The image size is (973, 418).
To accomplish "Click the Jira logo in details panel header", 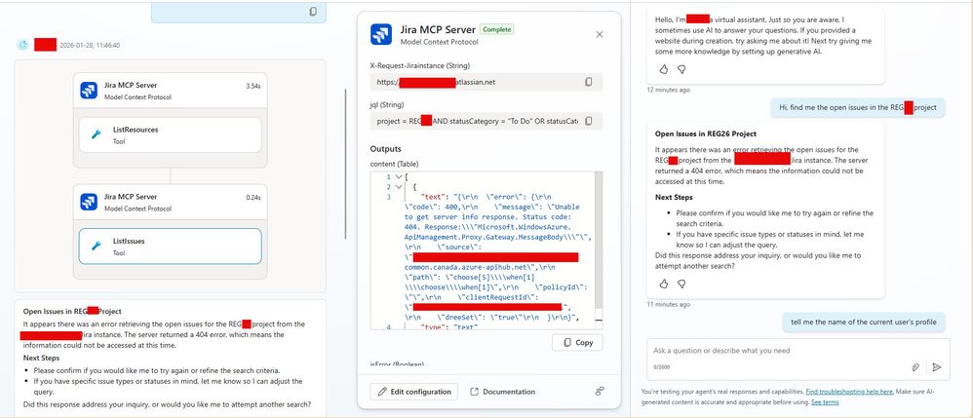I will click(381, 34).
